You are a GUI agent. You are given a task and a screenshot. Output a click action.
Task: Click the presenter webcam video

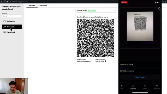coord(14,86)
